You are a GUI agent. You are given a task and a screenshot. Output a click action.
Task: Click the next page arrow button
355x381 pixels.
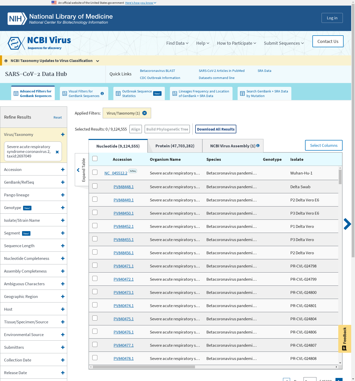(339, 379)
